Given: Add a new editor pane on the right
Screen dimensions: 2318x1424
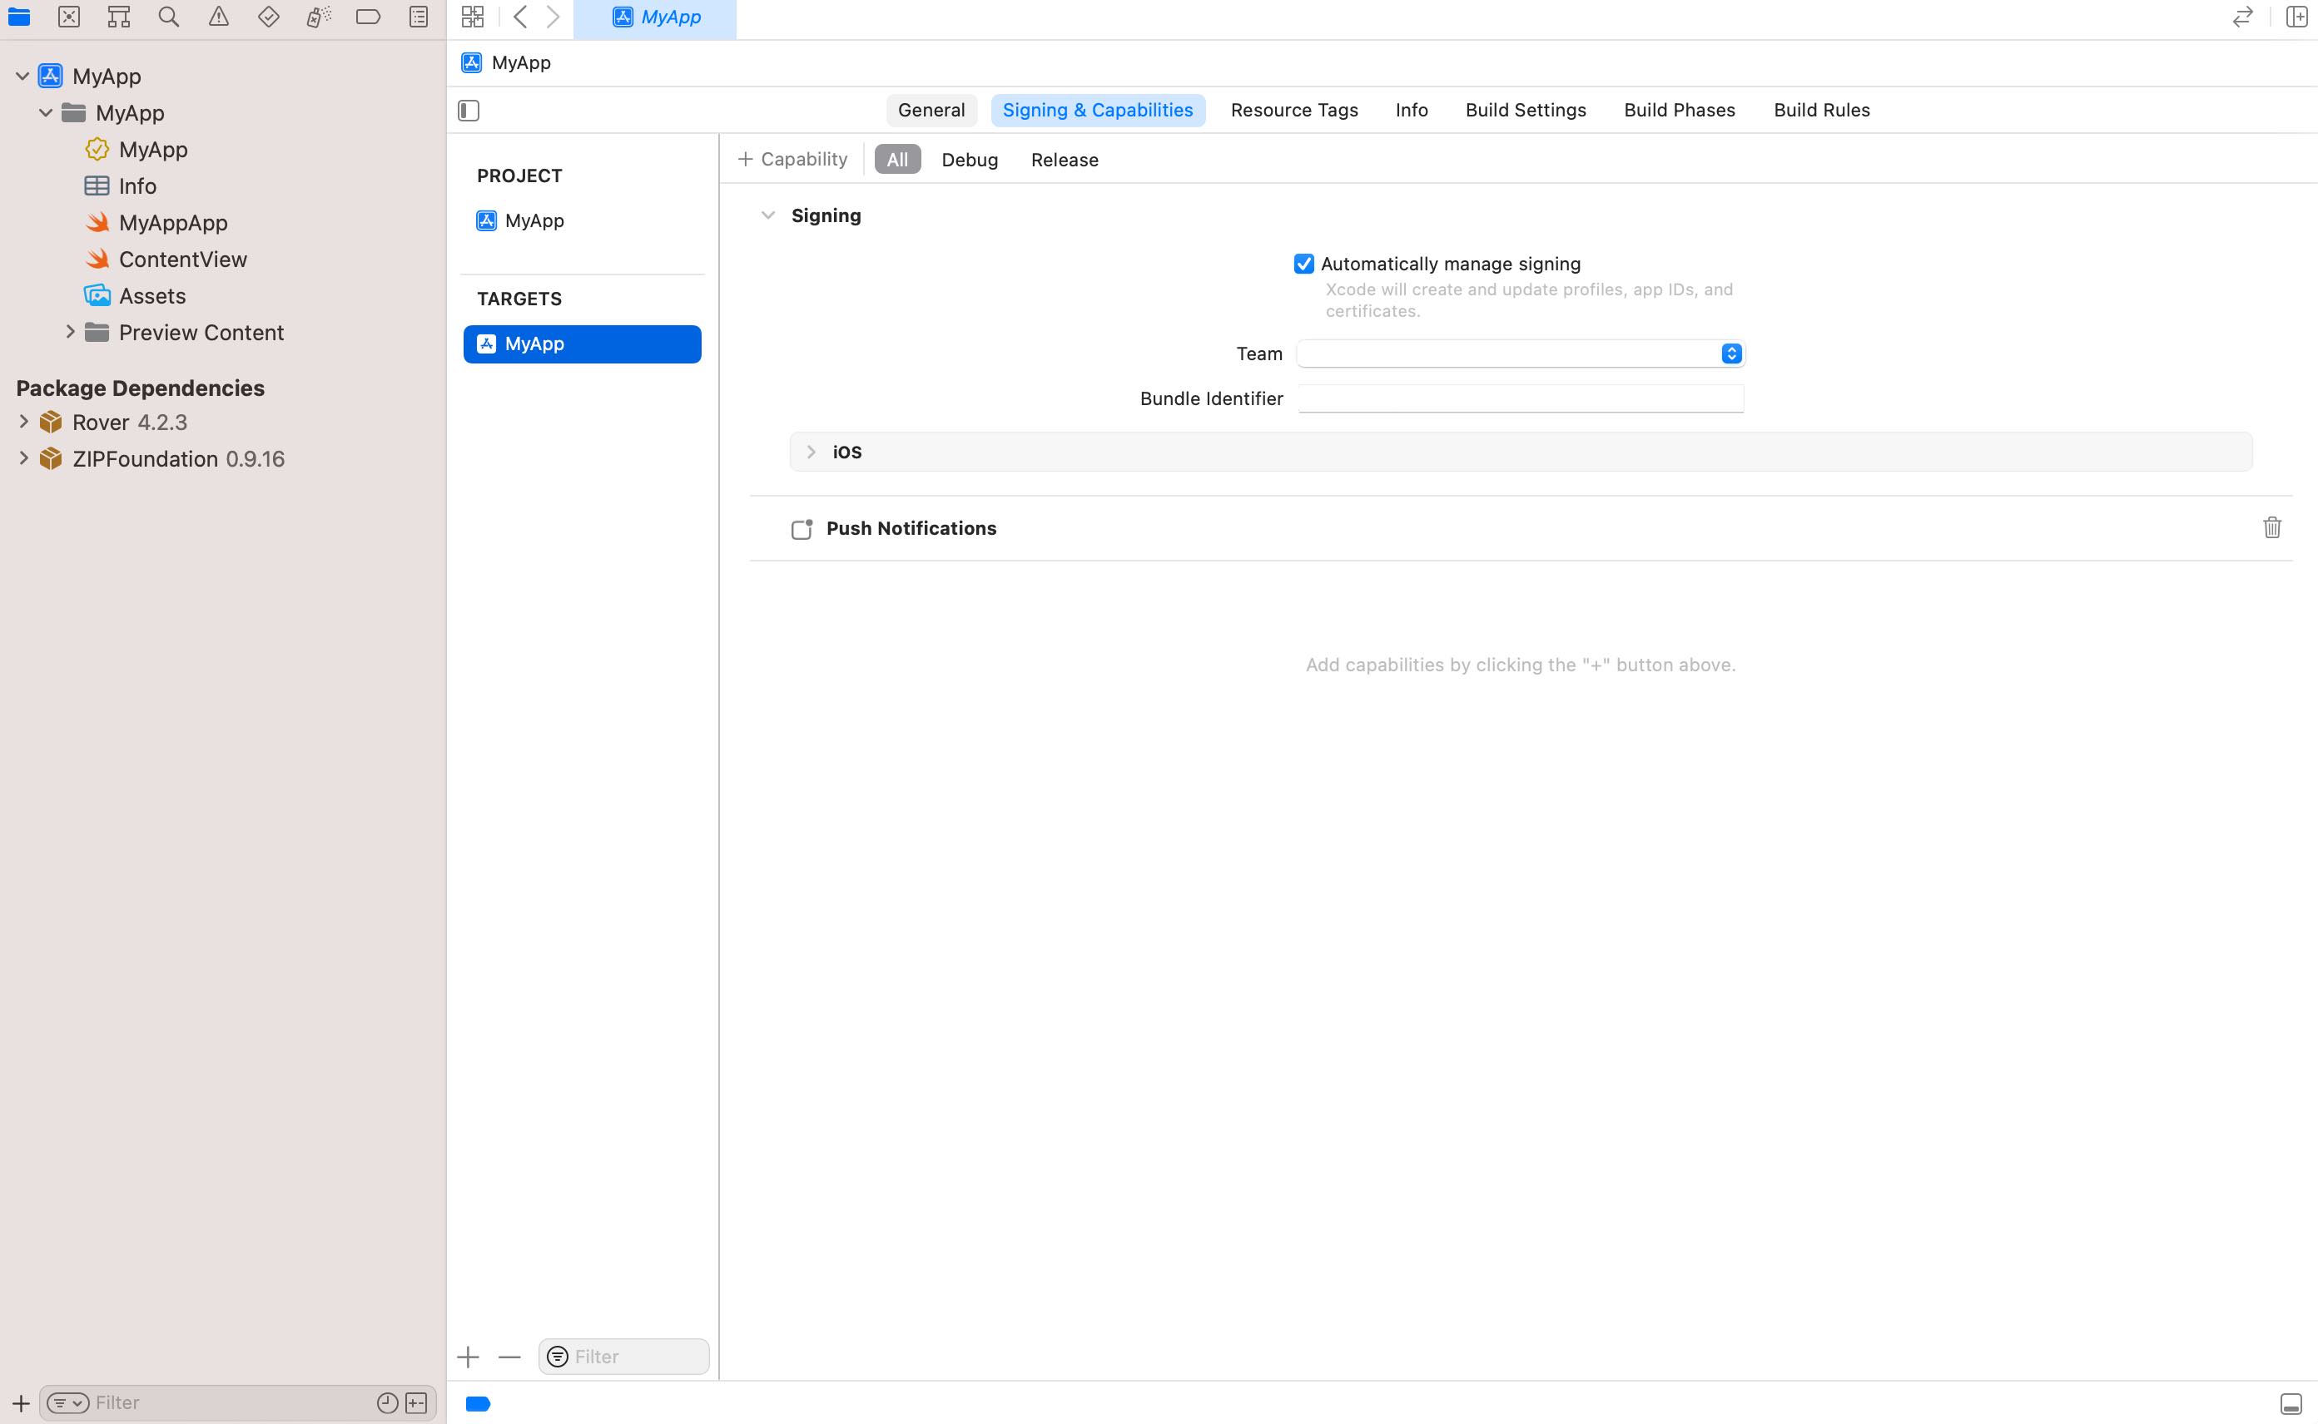Looking at the screenshot, I should (x=2297, y=17).
